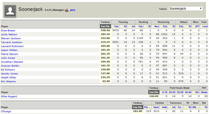Open Jason Witten player page

[9, 50]
